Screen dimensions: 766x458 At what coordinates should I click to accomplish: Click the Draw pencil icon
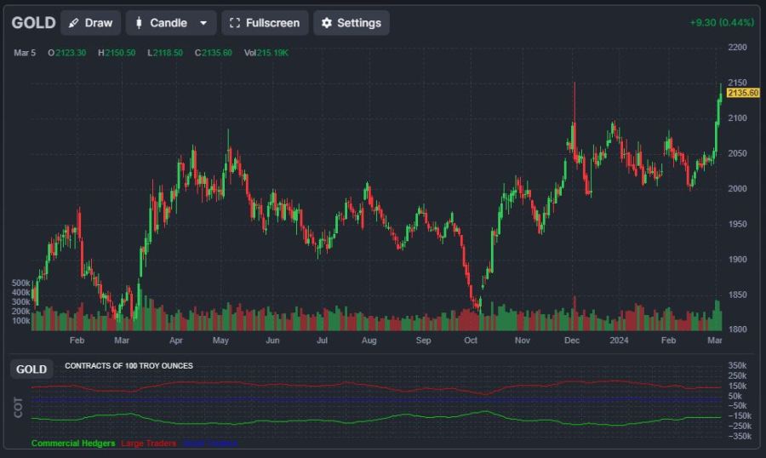pos(74,23)
